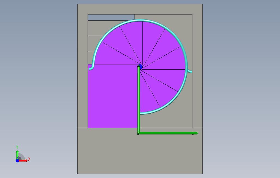Click the blue Z axis ball of the triad
The height and width of the screenshot is (178, 280).
coord(17,161)
